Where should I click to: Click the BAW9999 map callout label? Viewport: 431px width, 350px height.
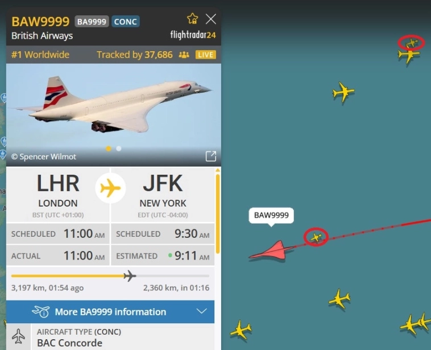(271, 215)
